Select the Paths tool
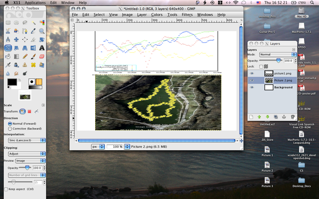 [x=25, y=31]
